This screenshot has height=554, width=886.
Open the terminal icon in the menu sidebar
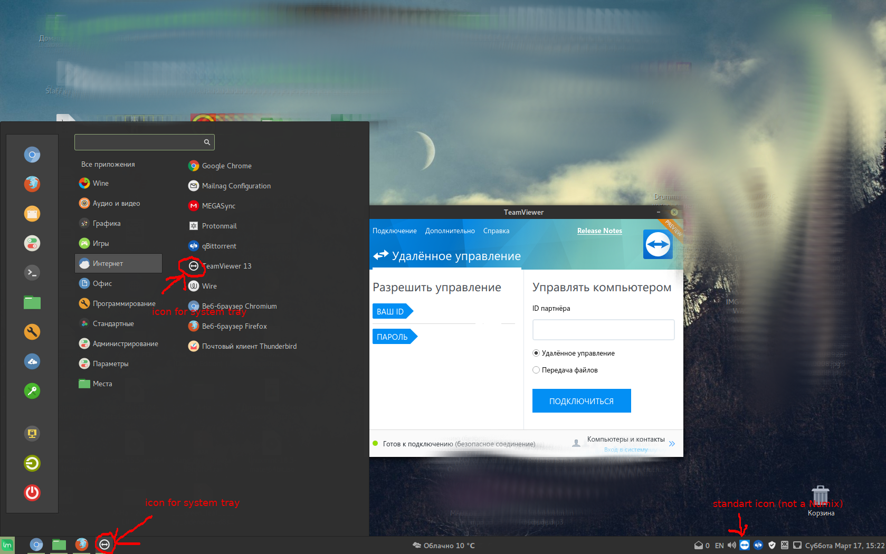32,272
